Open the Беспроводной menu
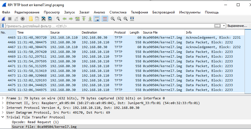Viewport: 251px width, 129px height. point(163,12)
